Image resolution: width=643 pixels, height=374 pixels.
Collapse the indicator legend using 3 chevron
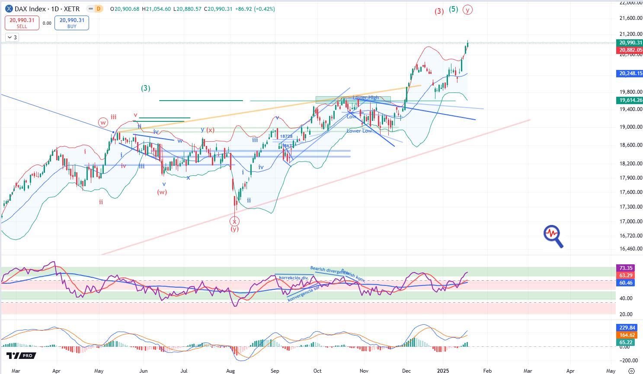[x=12, y=38]
